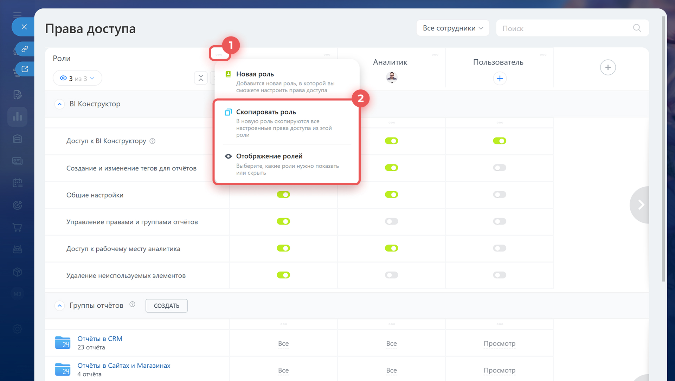Screen dimensions: 675x381
Task: Open the Отчёты в CRM link
Action: point(100,339)
